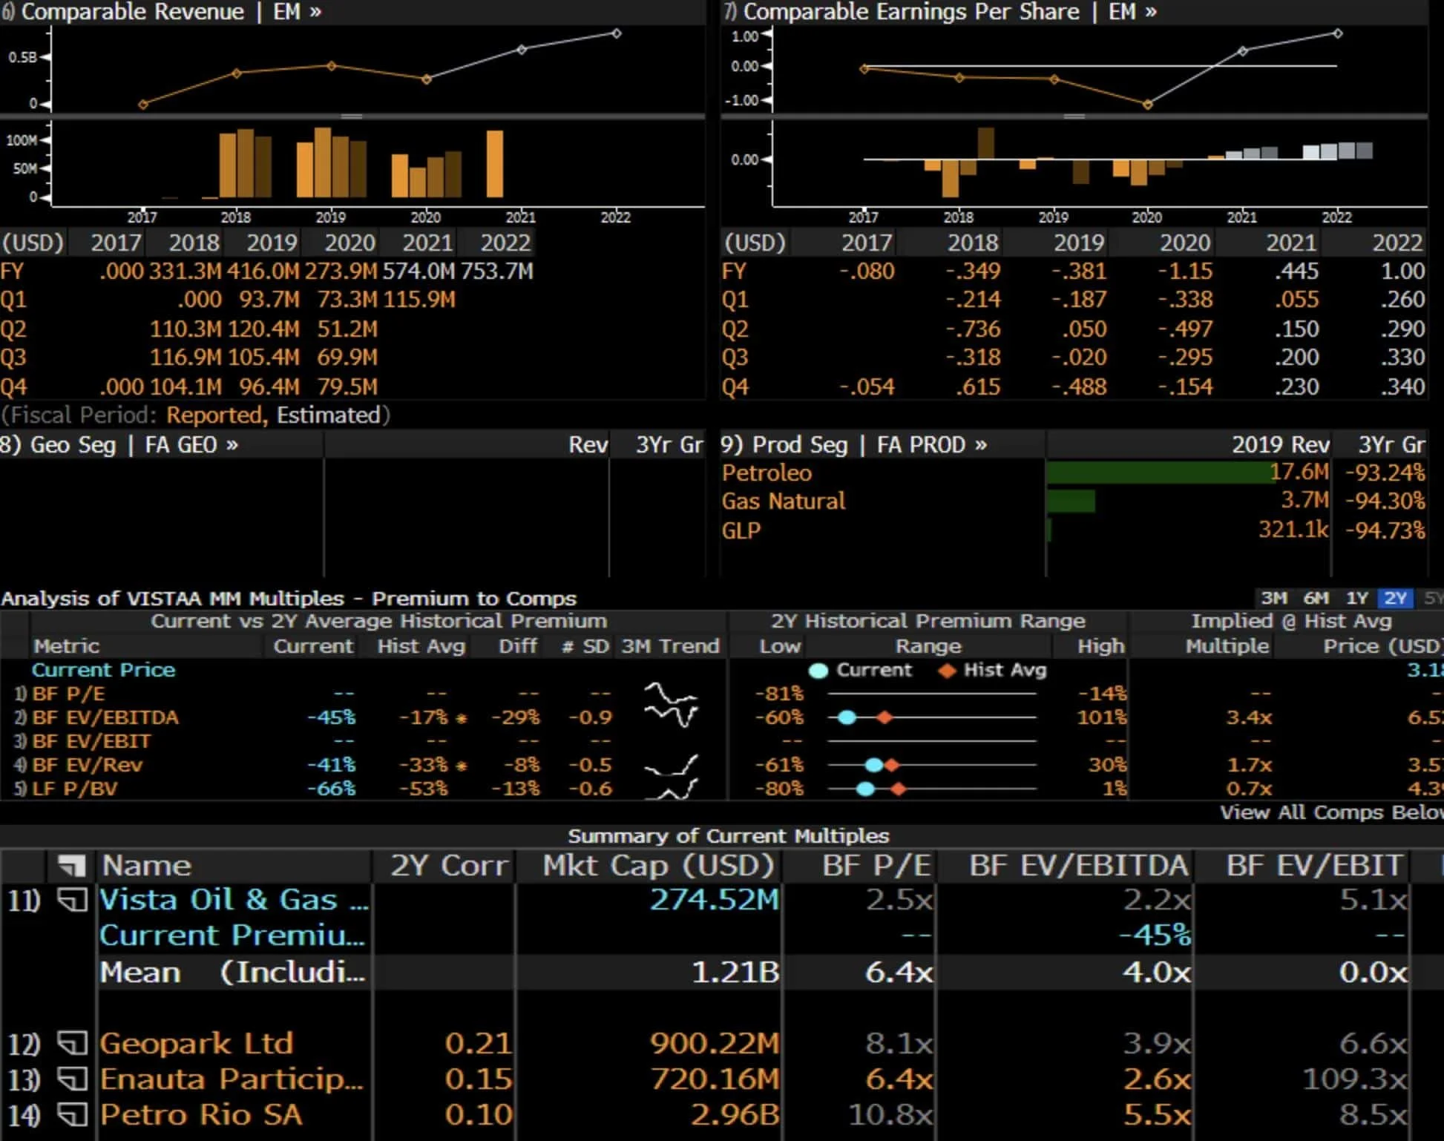Click the row icon next to Enauta Particip
The image size is (1444, 1141).
point(73,1079)
